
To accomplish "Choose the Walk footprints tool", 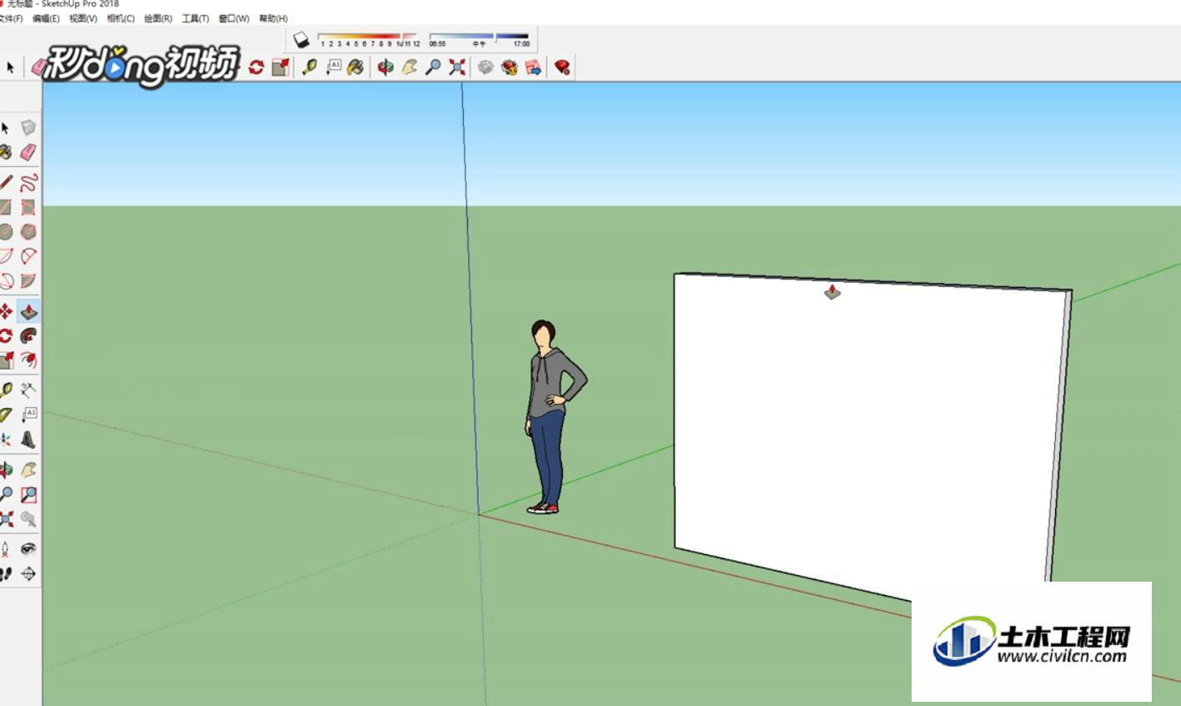I will (5, 574).
